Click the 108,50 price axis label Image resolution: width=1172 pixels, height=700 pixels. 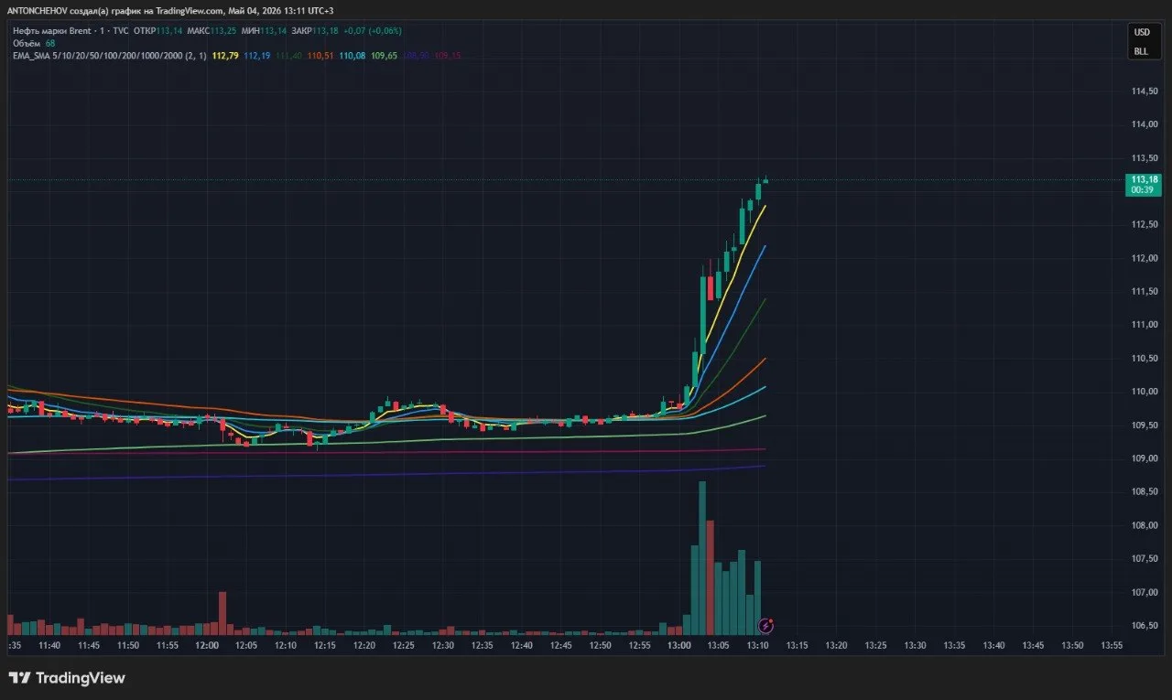point(1145,492)
